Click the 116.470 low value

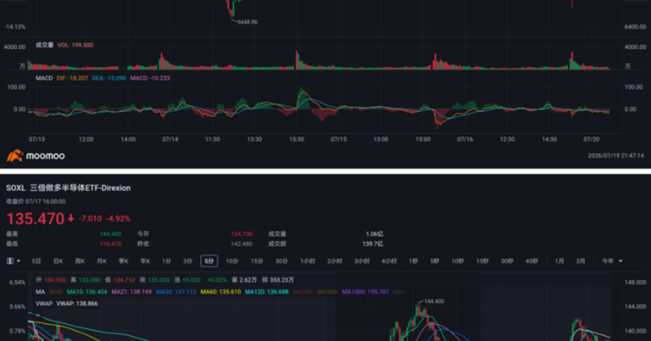[x=110, y=244]
